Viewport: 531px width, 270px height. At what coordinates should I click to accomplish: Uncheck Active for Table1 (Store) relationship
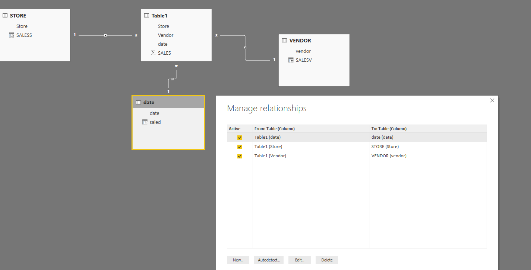[x=240, y=147]
